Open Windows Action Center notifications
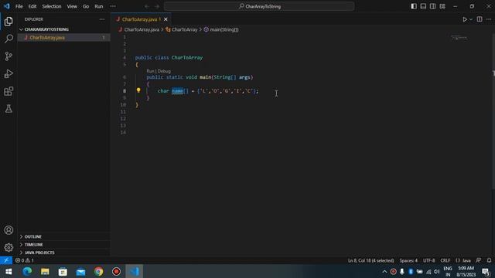The image size is (495, 278). [486, 271]
